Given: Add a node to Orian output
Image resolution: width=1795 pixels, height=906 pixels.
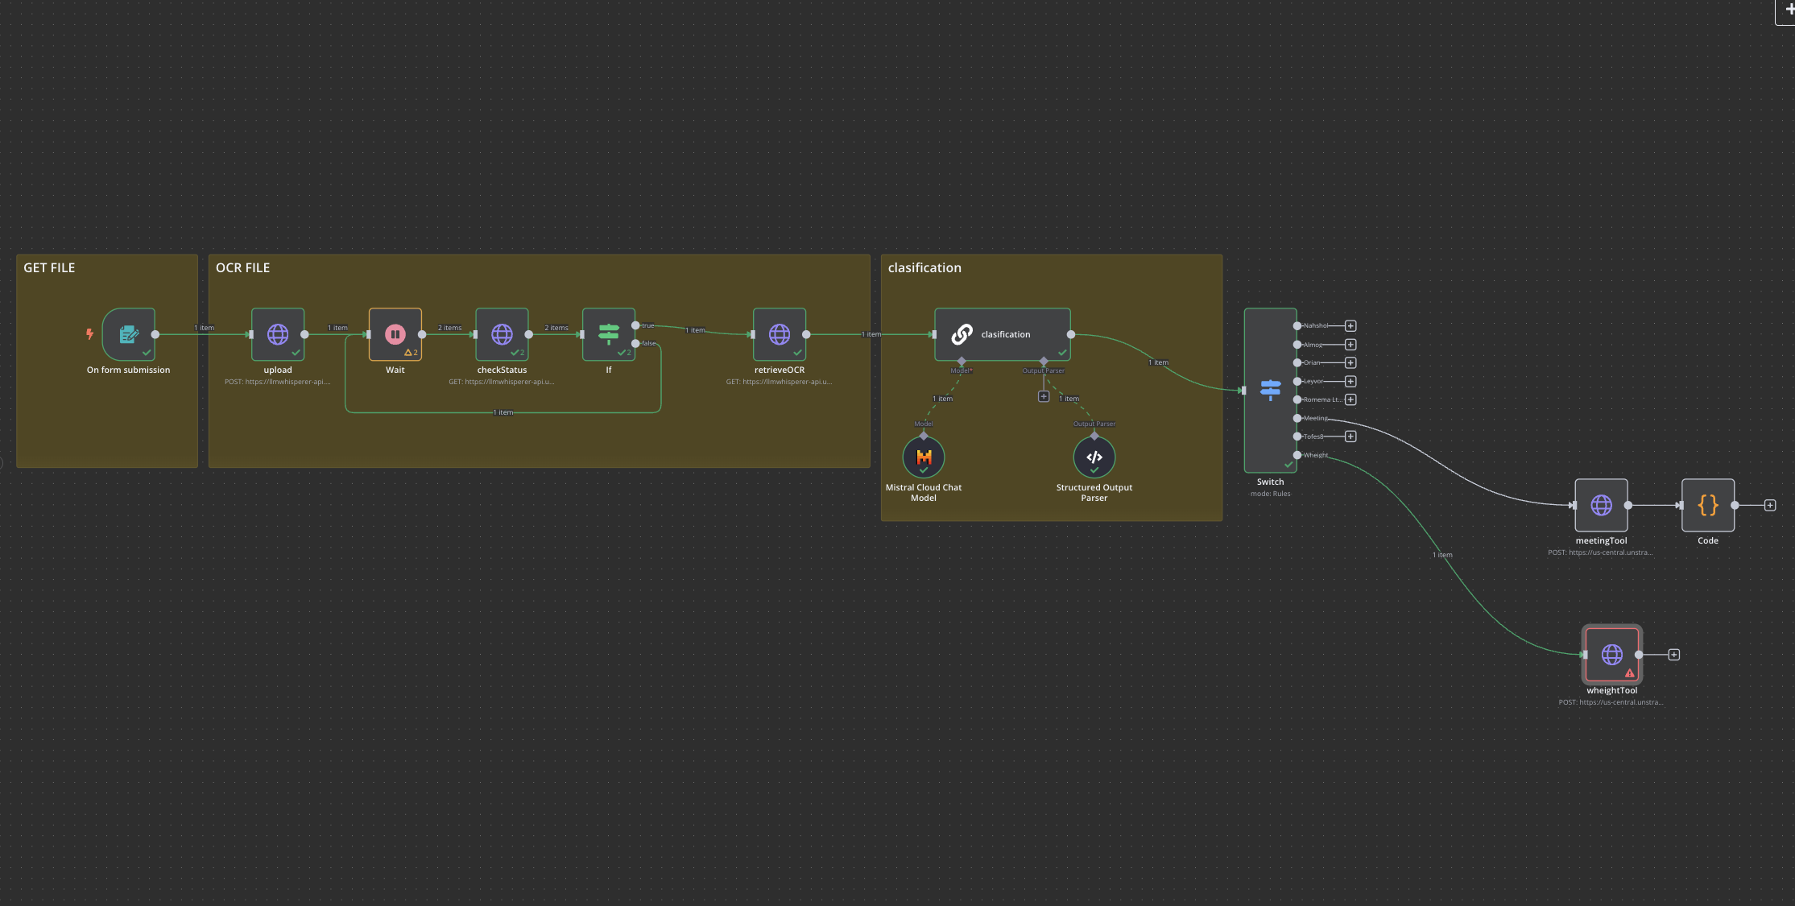Looking at the screenshot, I should coord(1350,363).
